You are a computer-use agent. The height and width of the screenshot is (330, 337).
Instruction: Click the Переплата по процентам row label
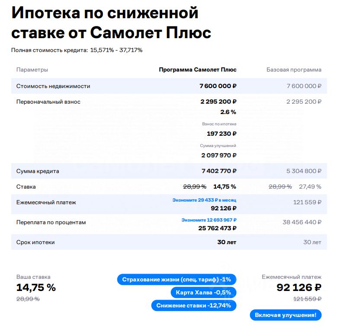[x=51, y=222]
